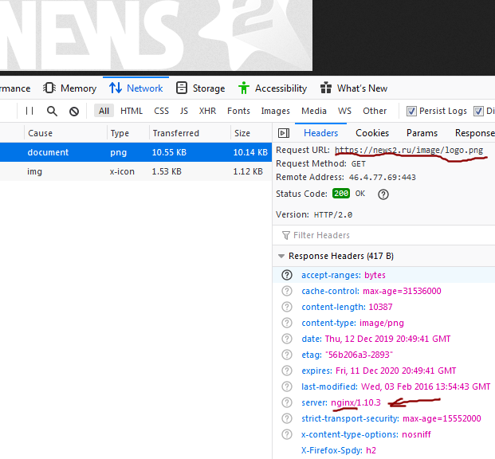
Task: Click help icon for strict-transport-security header
Action: click(x=287, y=418)
